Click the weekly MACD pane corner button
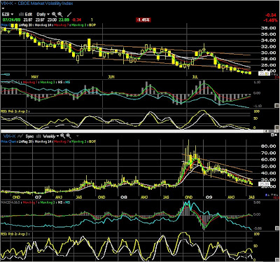The width and height of the screenshot is (280, 262). pos(277,228)
